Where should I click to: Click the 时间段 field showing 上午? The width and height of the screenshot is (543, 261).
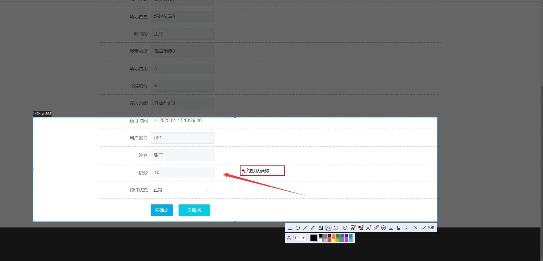[182, 34]
